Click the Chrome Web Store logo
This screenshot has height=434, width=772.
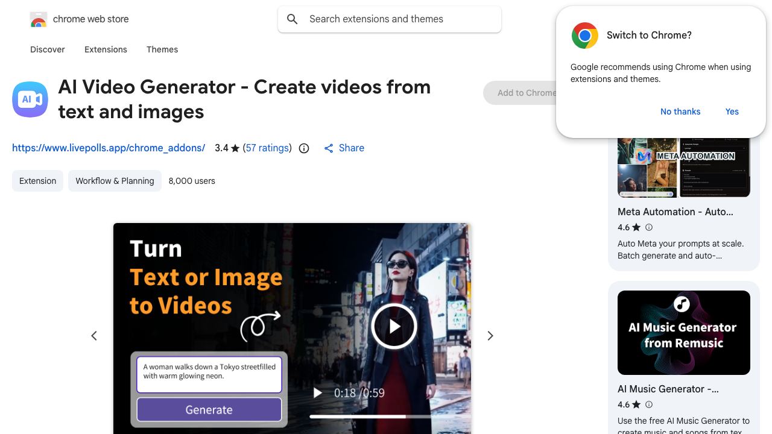(39, 19)
